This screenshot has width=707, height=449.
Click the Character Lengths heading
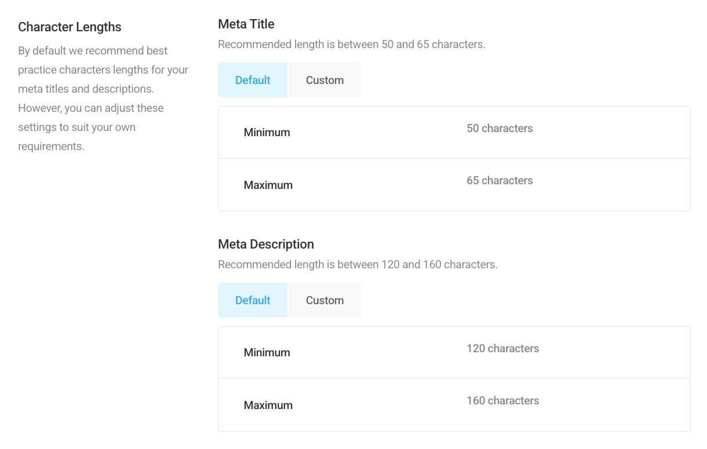[x=70, y=27]
